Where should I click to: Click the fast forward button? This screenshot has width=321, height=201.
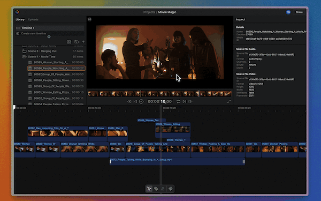190,101
